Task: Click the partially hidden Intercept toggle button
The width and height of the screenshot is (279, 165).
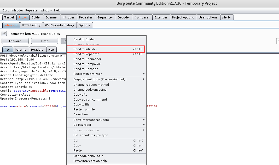Action: [x=63, y=41]
